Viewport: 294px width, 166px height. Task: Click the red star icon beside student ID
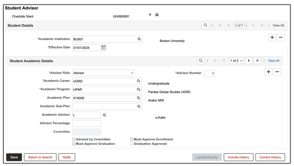[x=150, y=15]
